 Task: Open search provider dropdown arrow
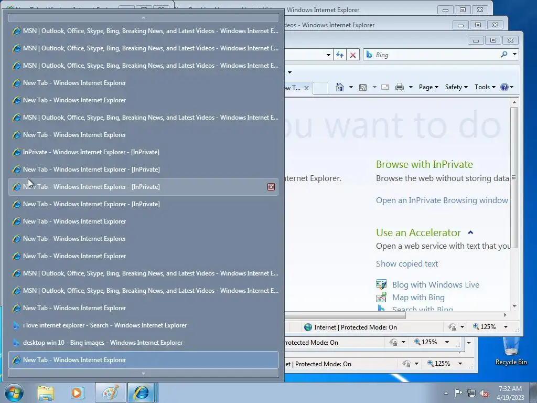(x=514, y=54)
